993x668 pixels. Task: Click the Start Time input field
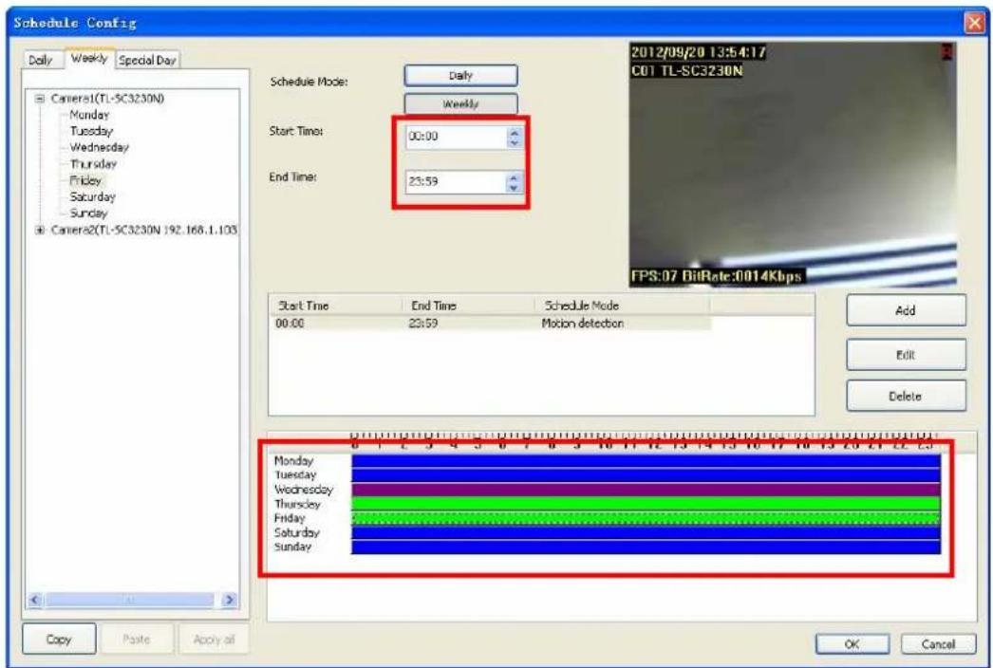(456, 137)
